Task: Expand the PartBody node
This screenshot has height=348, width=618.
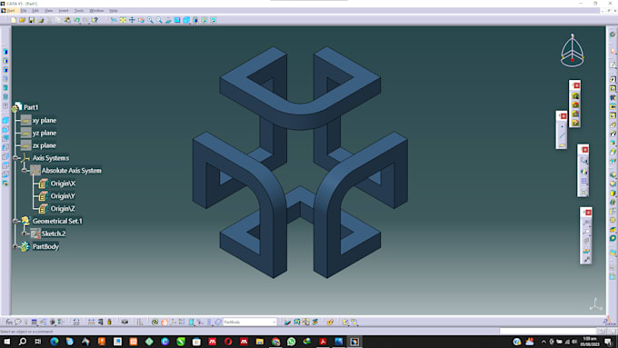Action: click(x=15, y=247)
